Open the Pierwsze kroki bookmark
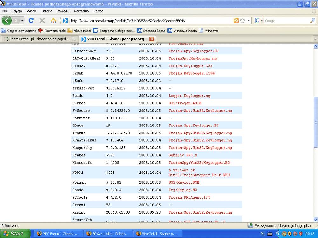Screen dimensions: 318x238 point(52,31)
